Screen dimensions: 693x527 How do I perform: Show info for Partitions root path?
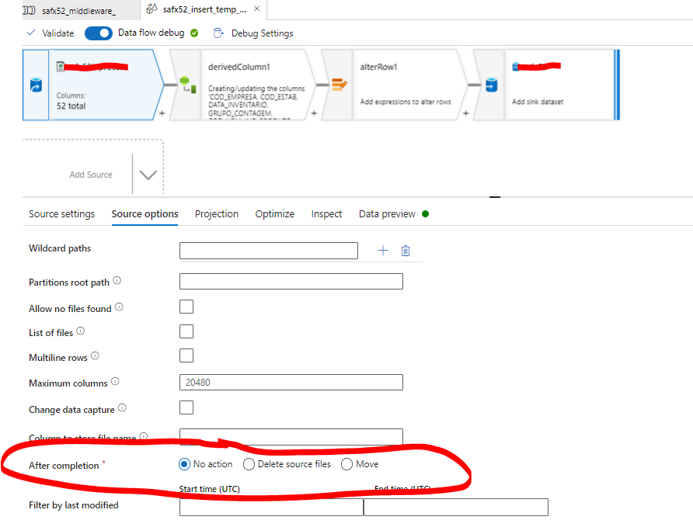[x=117, y=281]
